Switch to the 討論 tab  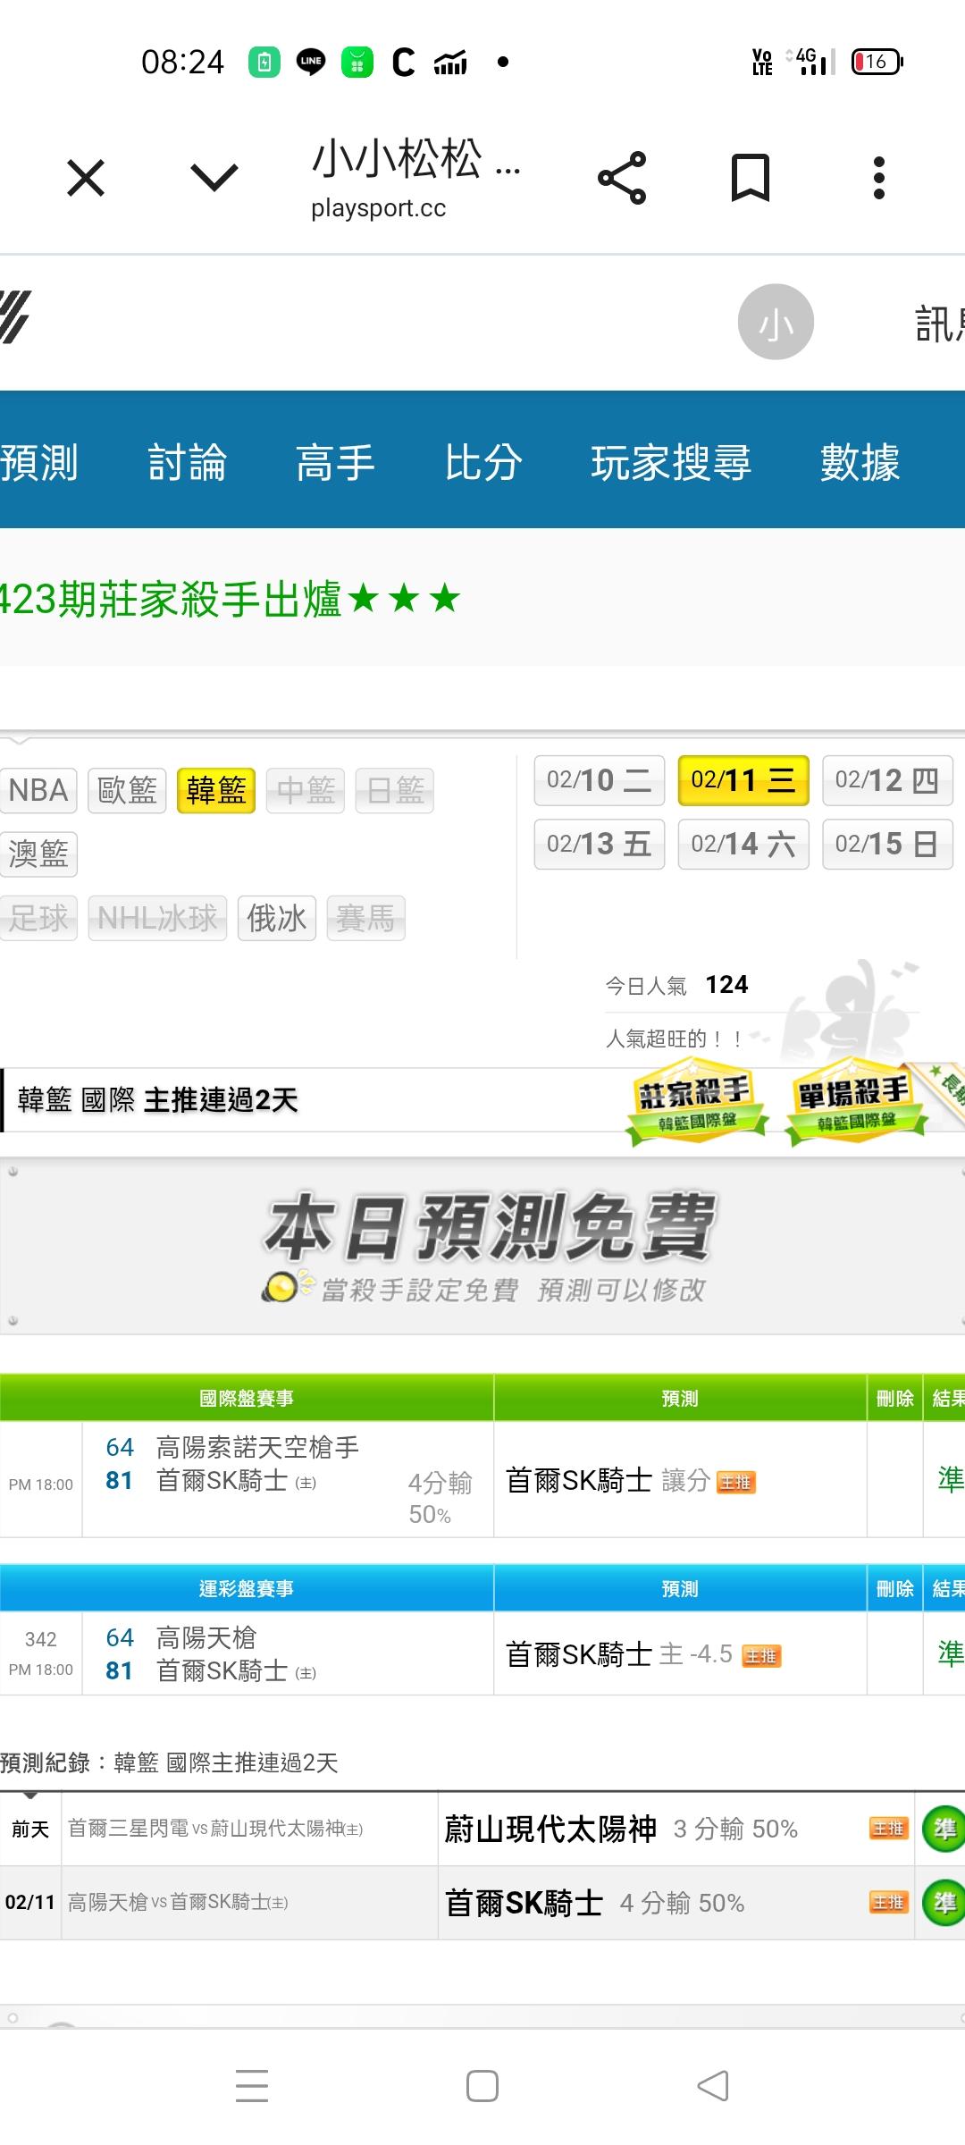pos(187,462)
